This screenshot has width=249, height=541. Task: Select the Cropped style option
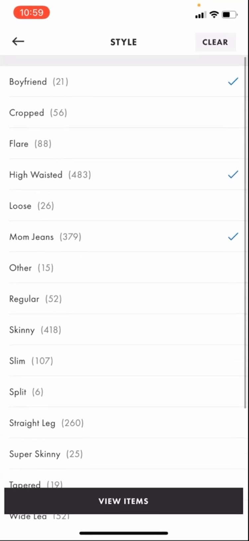click(x=38, y=113)
